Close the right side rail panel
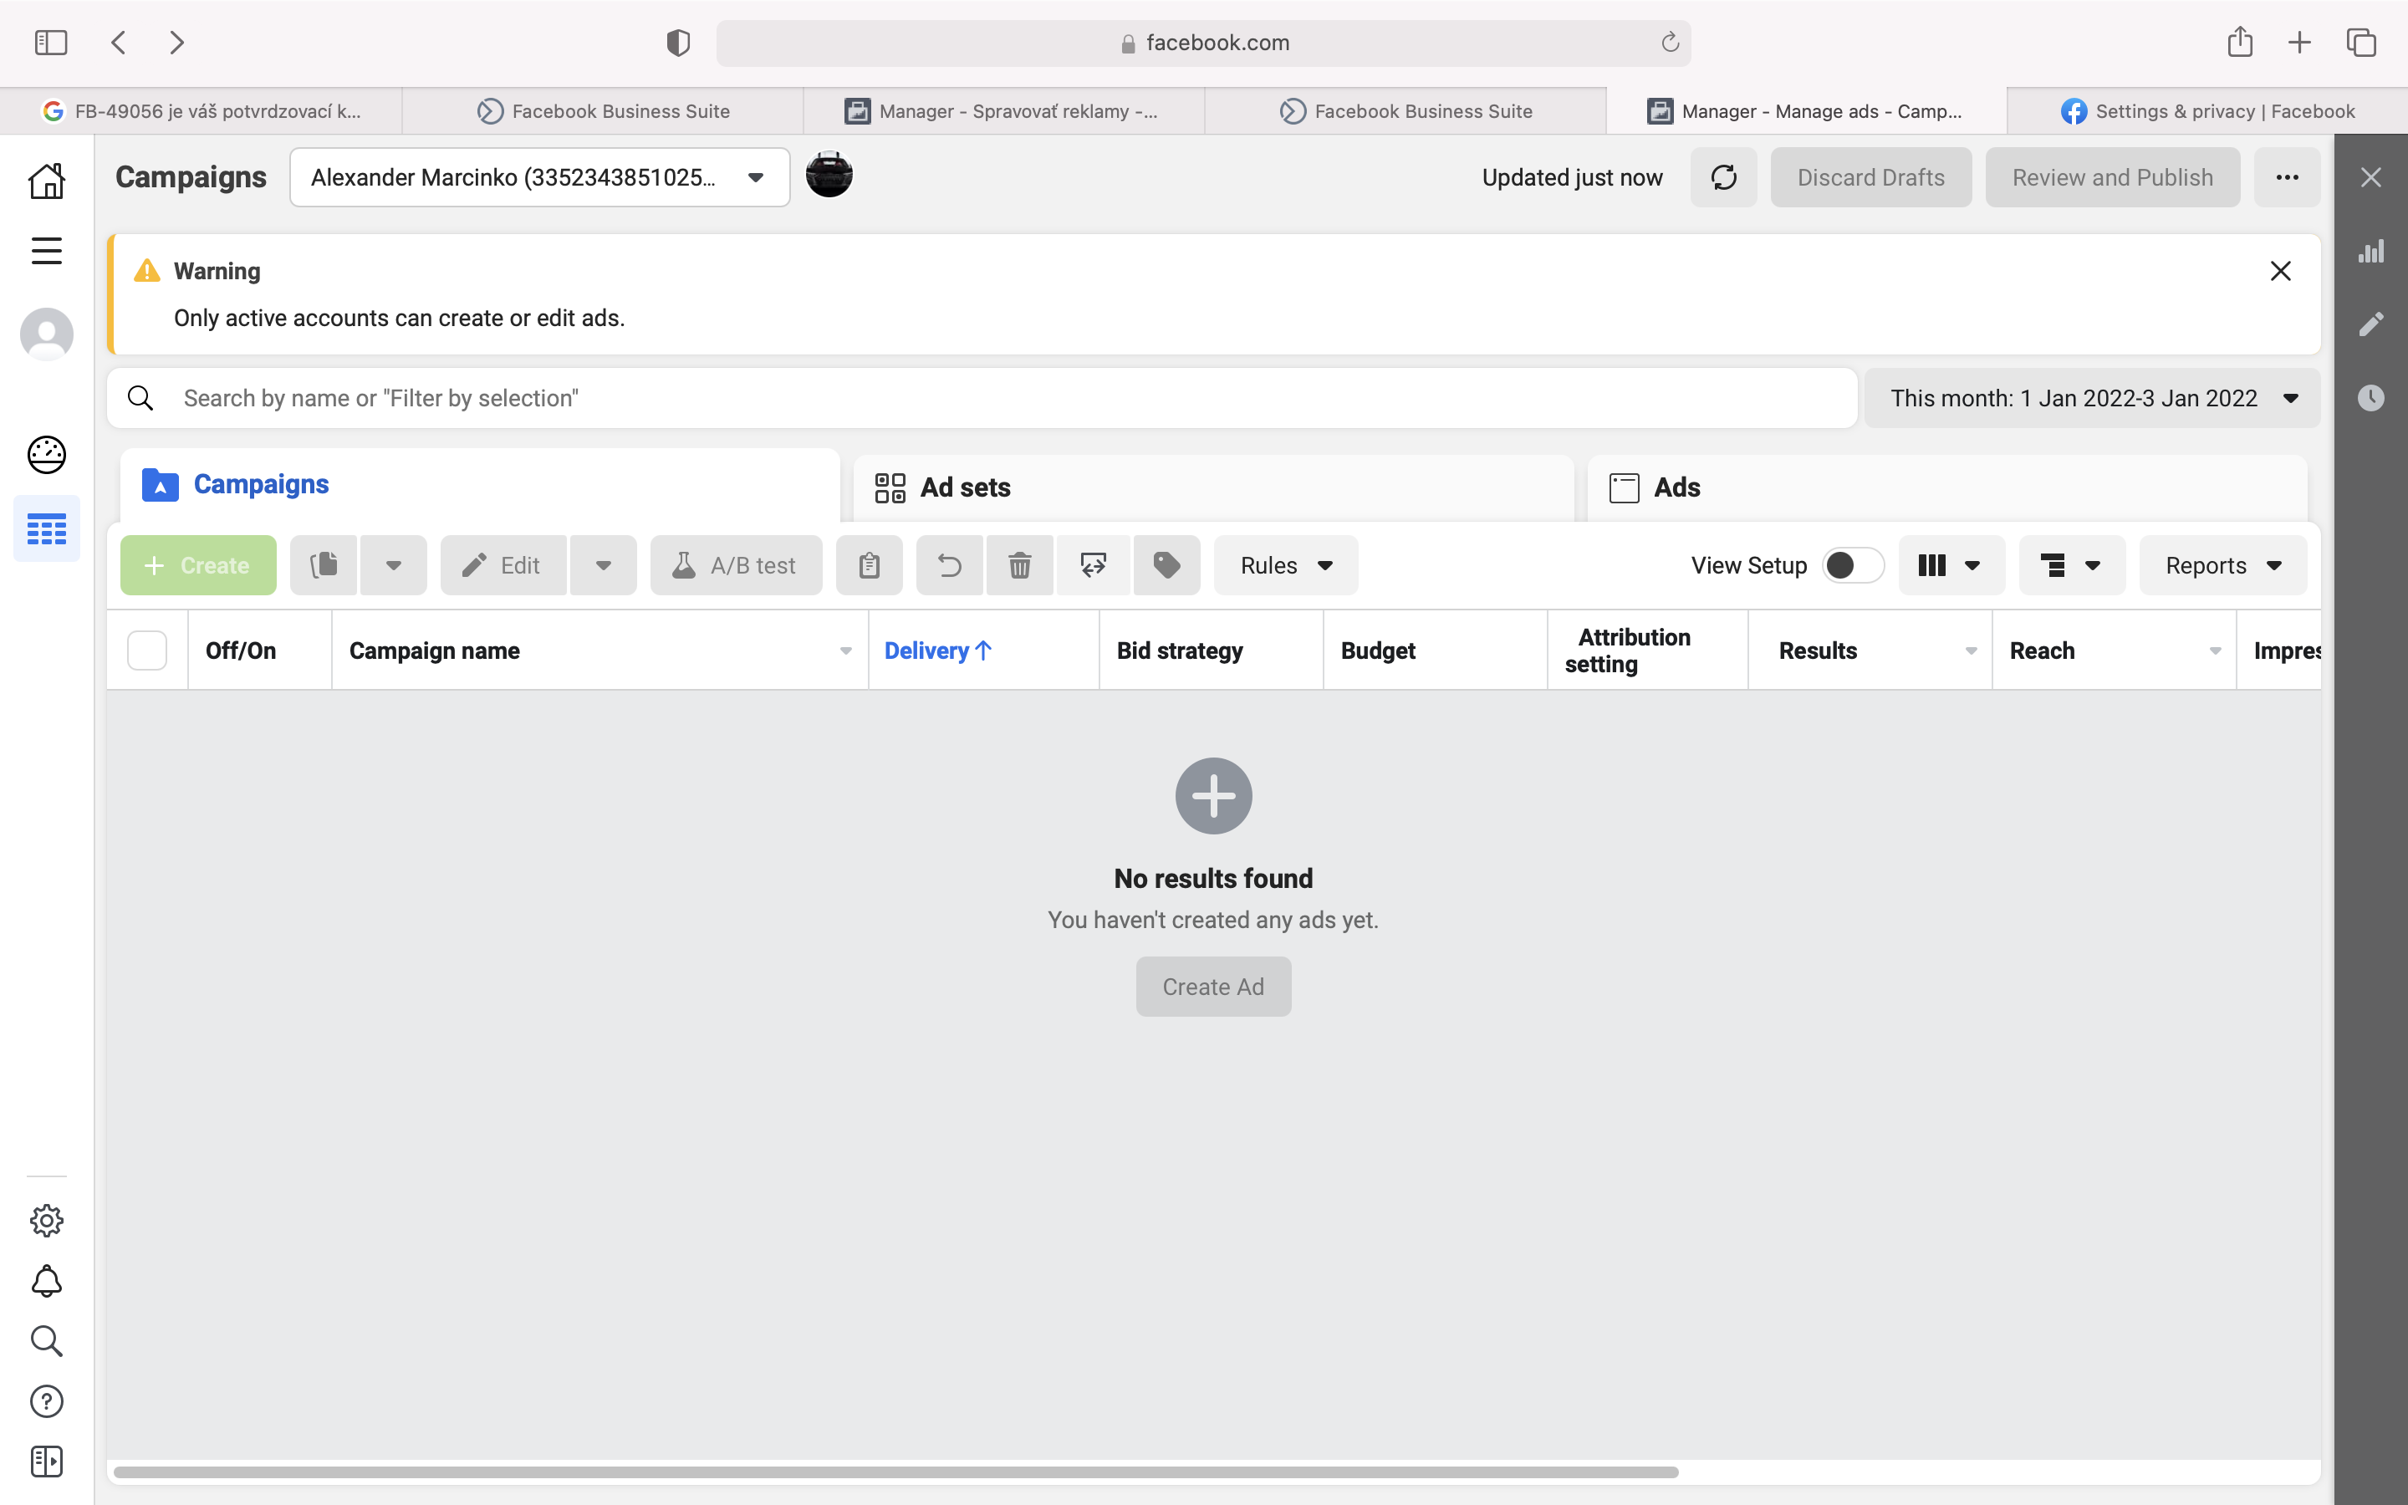 click(2371, 177)
